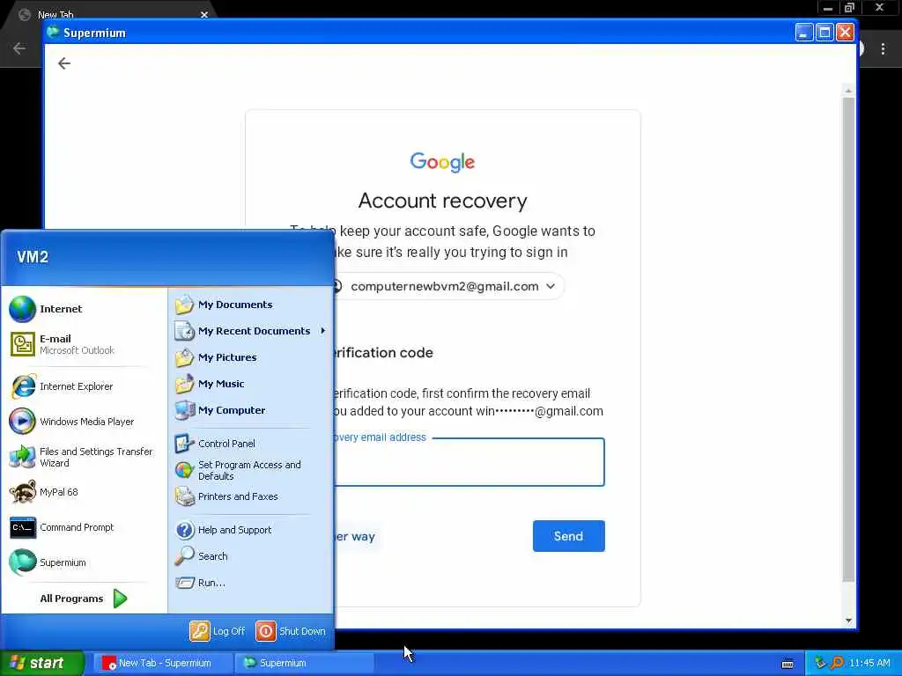Click the background browser's back arrow
902x676 pixels.
tap(19, 48)
